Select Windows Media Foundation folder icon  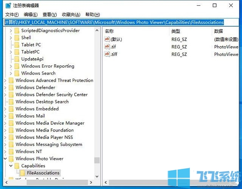coord(11,130)
